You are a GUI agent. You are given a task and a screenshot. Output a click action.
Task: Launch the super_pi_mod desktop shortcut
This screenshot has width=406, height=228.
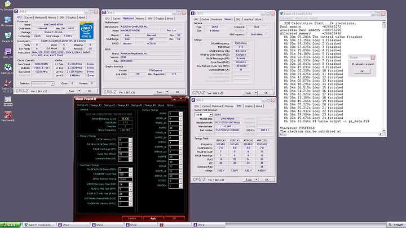[x=7, y=68]
